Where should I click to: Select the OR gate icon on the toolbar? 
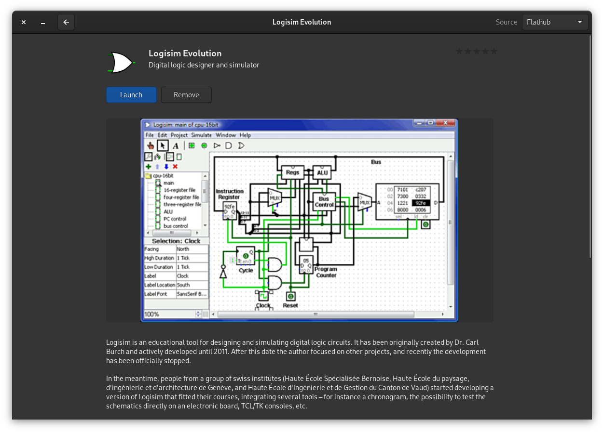pos(241,145)
